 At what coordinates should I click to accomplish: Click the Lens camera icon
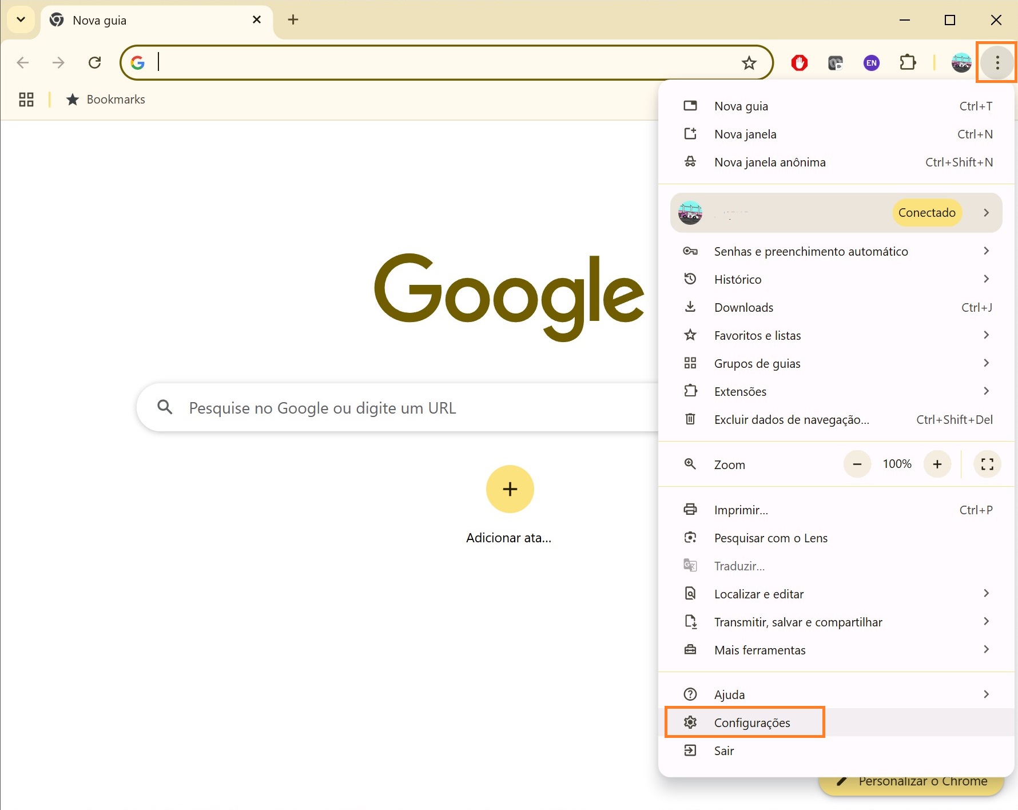click(x=690, y=537)
